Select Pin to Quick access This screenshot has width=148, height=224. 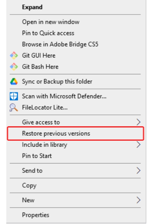75,33
